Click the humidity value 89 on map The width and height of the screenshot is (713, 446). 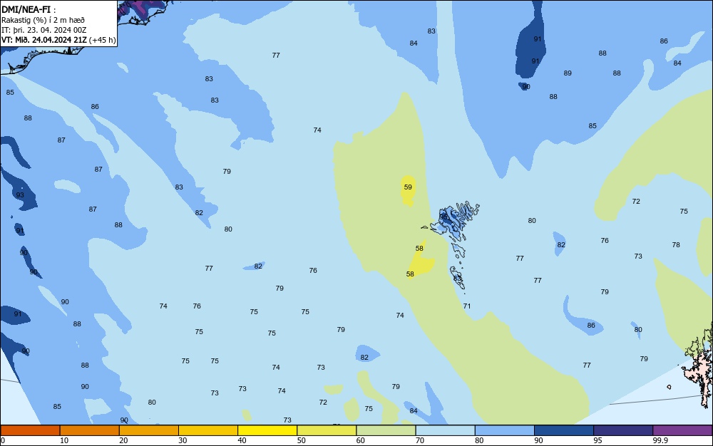[568, 73]
